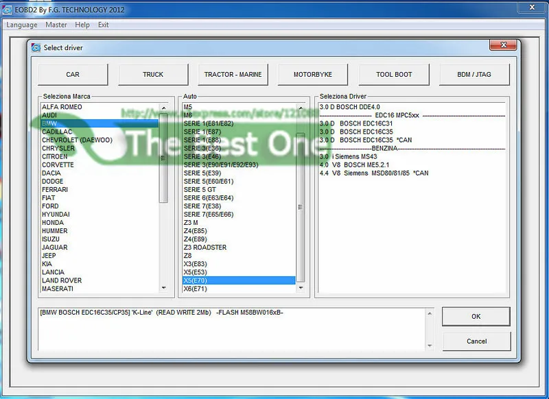Click the Exit menu item
The width and height of the screenshot is (549, 399).
(104, 25)
